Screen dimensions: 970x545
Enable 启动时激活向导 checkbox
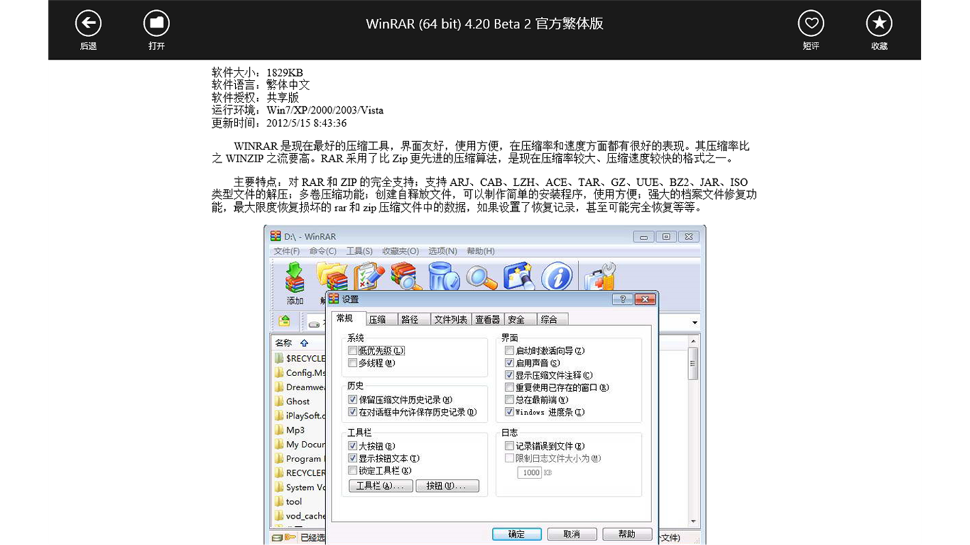pos(509,351)
